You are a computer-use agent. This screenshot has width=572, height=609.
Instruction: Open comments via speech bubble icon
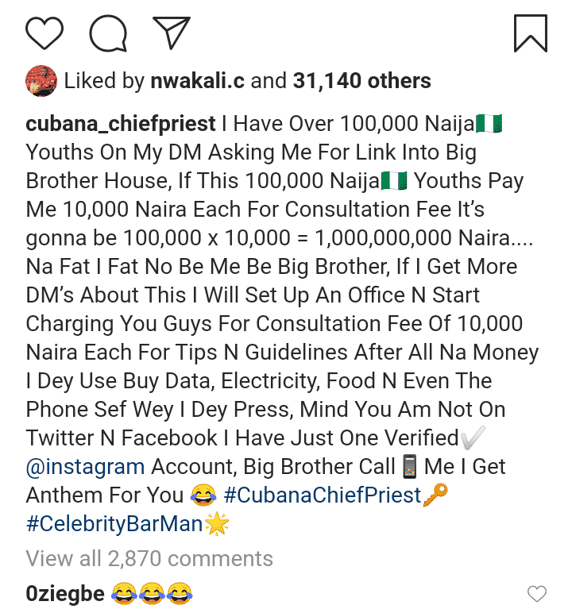[106, 33]
